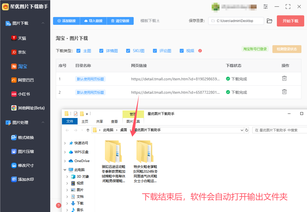
Task: Expand 快速访问 in the Explorer tree
Action: click(x=65, y=143)
